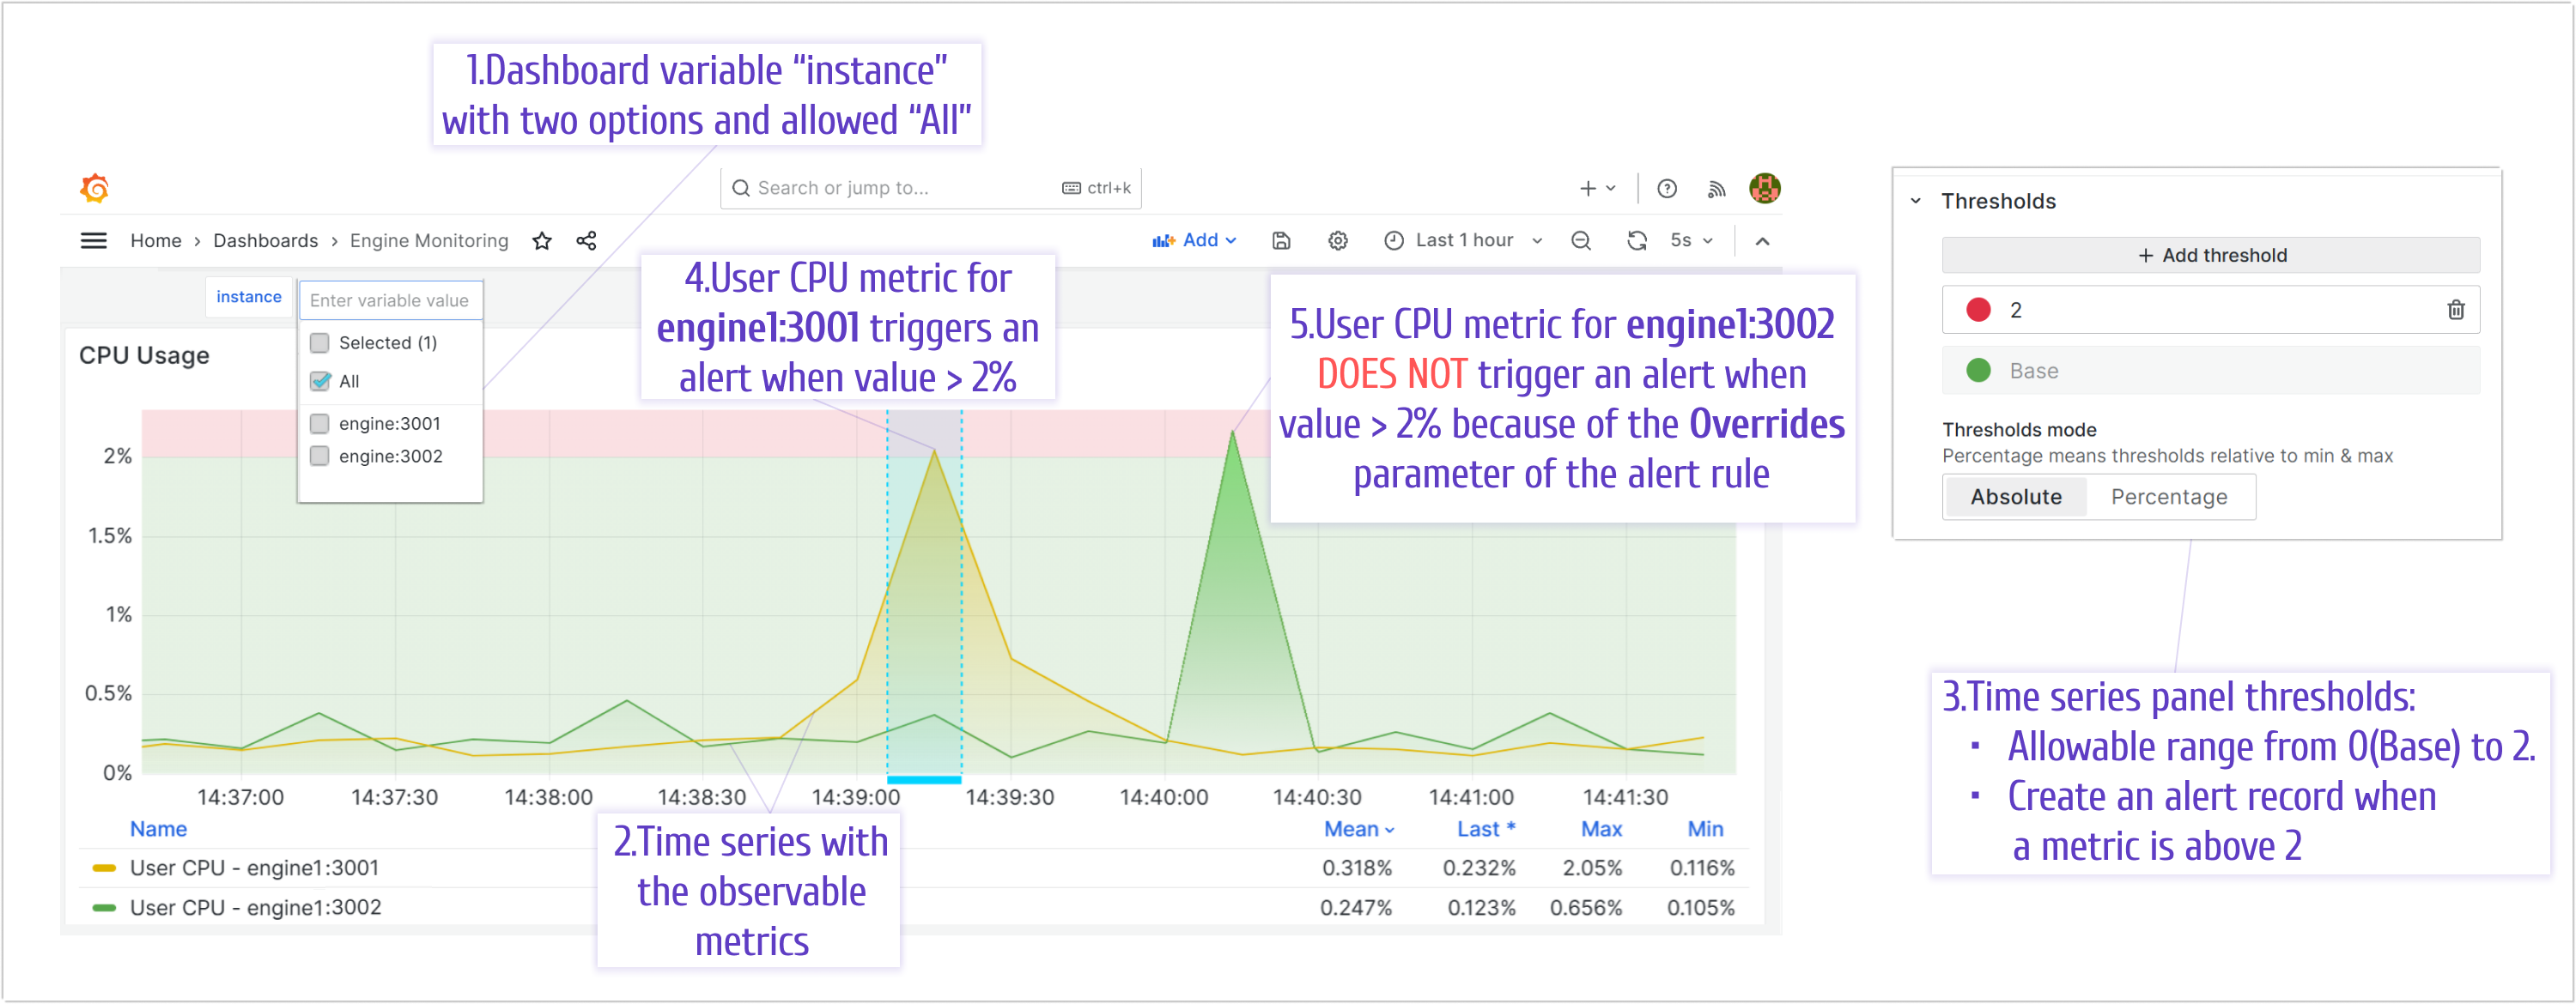This screenshot has width=2576, height=1004.
Task: Open the red threshold color picker
Action: [x=1978, y=311]
